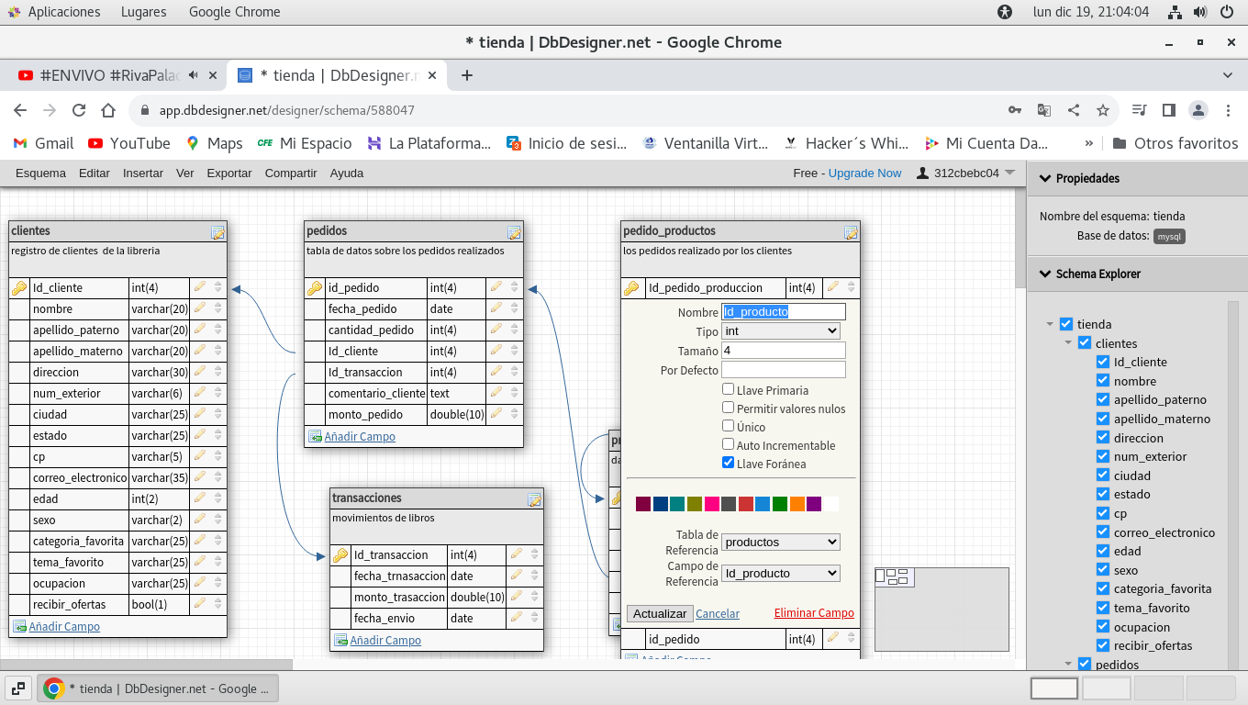Toggle Auto Incrementable checkbox

pos(728,444)
